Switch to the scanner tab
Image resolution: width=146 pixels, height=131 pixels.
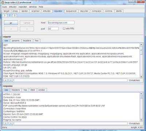tap(35, 11)
